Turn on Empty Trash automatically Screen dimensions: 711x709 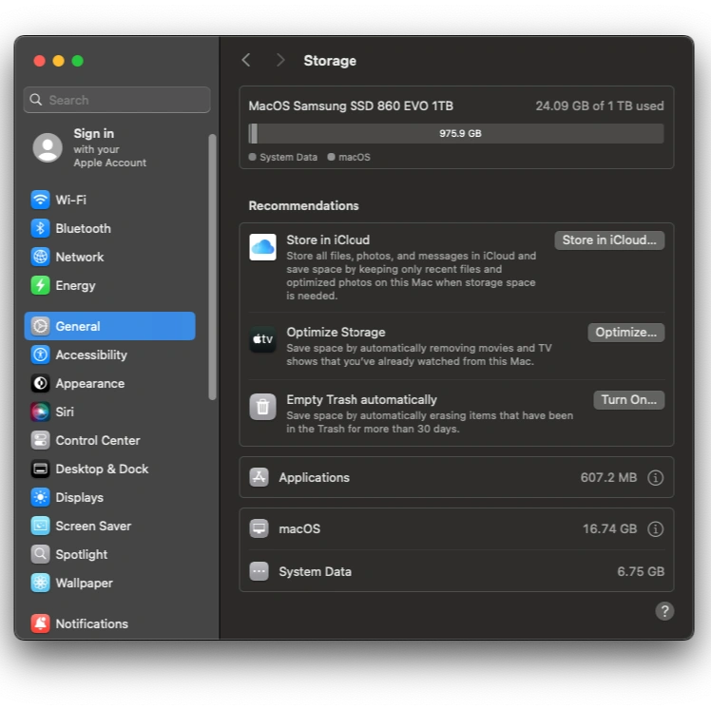click(x=629, y=400)
